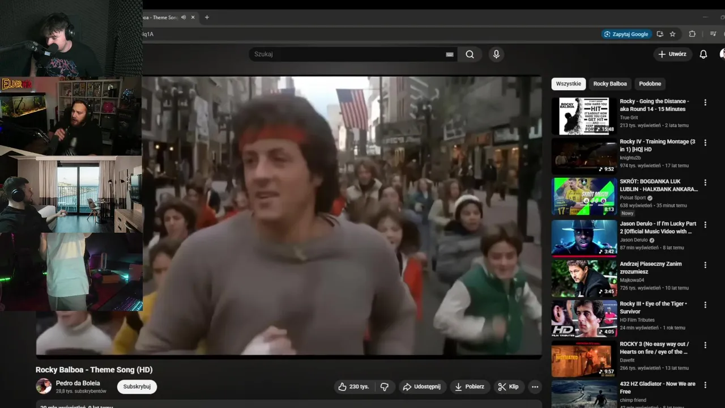Open options menu for ROCKY 3 No easy way out

(705, 345)
